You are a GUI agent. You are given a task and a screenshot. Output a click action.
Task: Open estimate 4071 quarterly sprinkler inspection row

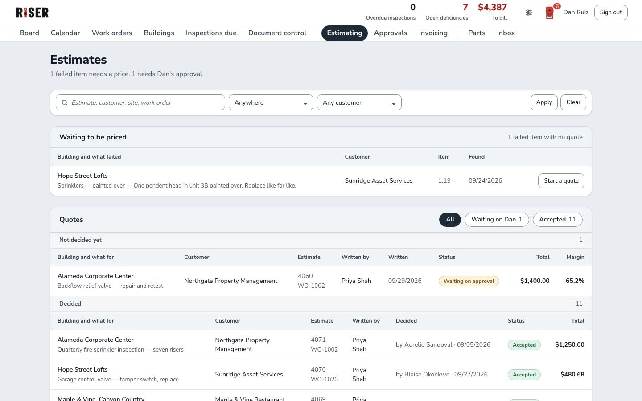point(321,345)
